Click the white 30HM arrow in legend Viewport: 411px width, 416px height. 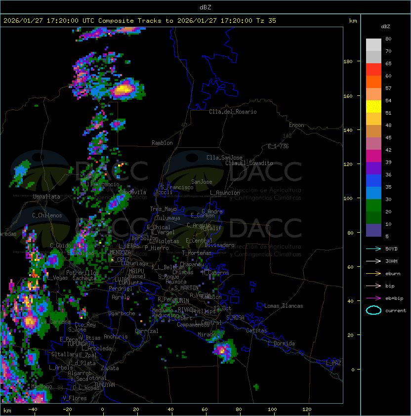(x=373, y=261)
